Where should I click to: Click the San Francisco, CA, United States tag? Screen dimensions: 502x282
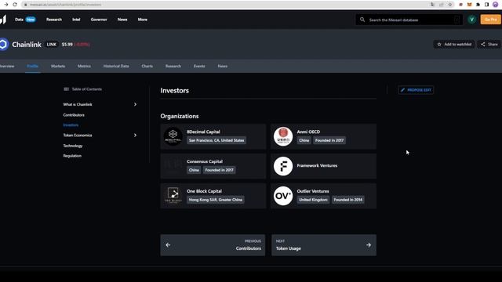(x=216, y=140)
